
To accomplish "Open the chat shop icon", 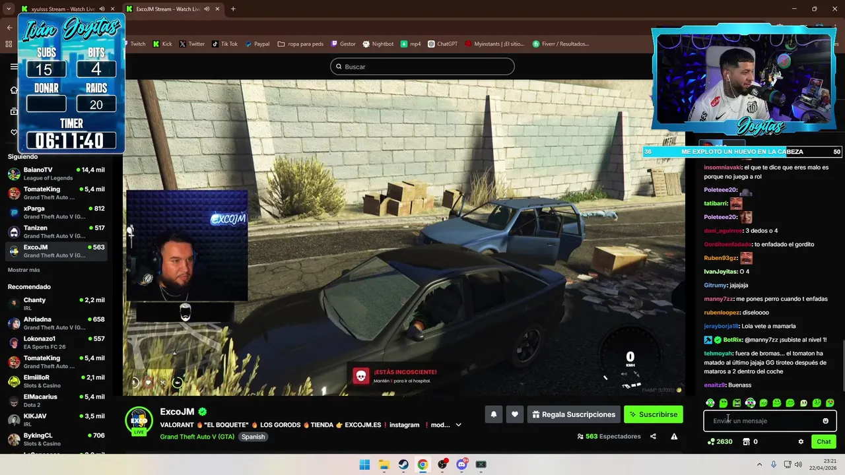I will point(747,441).
